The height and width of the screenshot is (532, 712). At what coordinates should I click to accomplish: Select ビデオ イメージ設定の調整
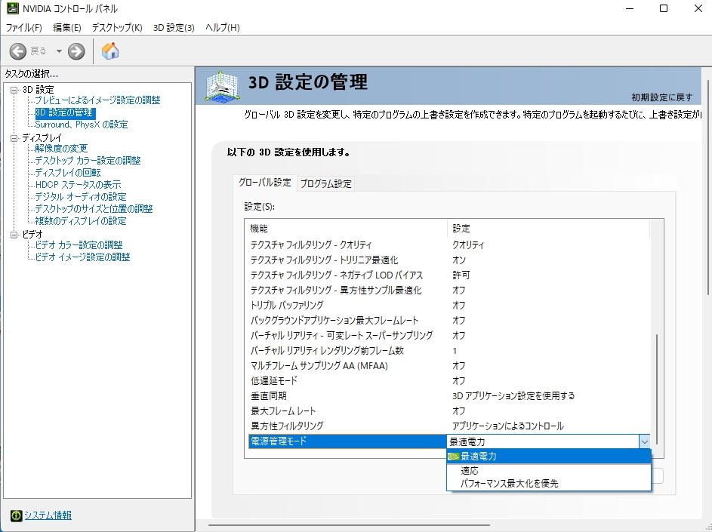tap(82, 257)
